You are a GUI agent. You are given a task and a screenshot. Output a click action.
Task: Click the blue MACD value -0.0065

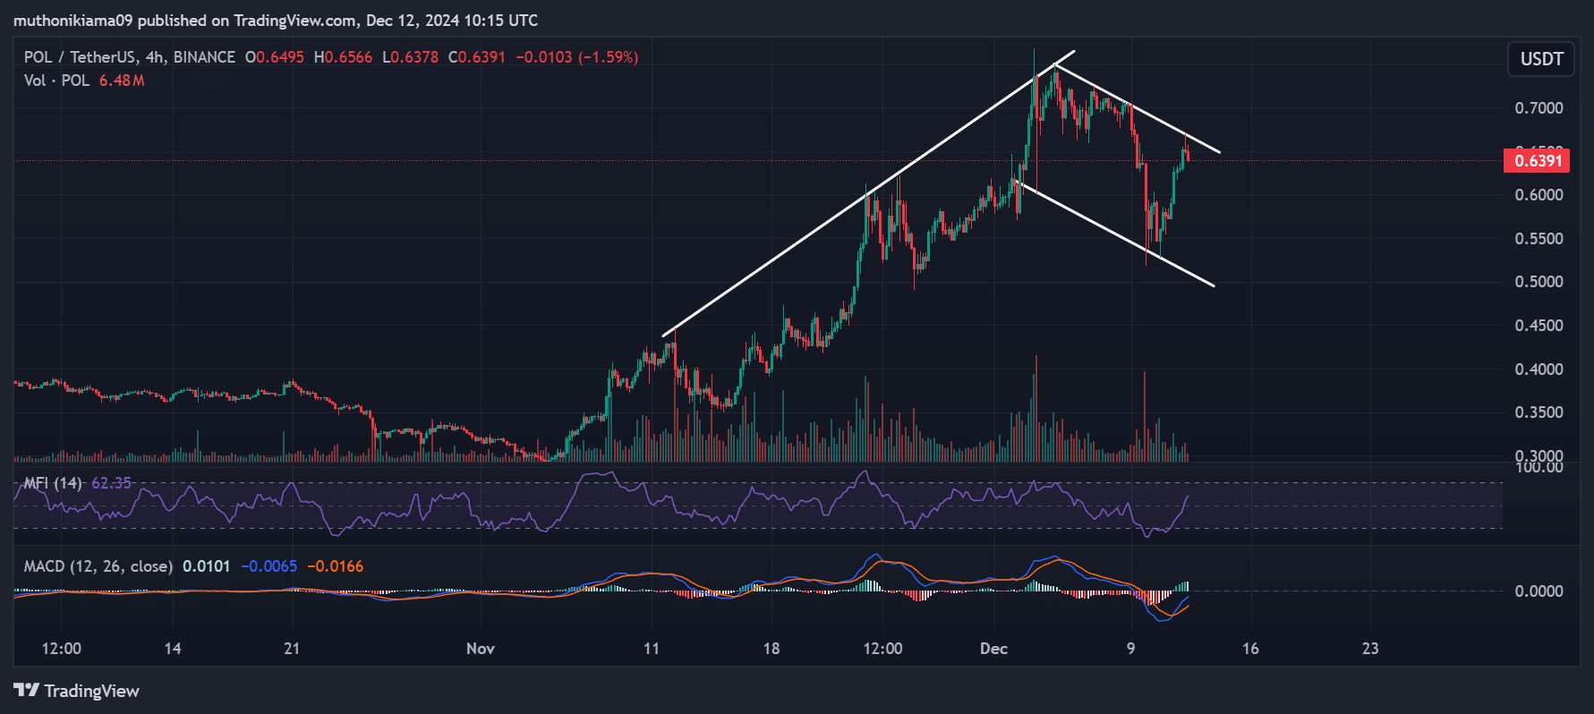(269, 566)
